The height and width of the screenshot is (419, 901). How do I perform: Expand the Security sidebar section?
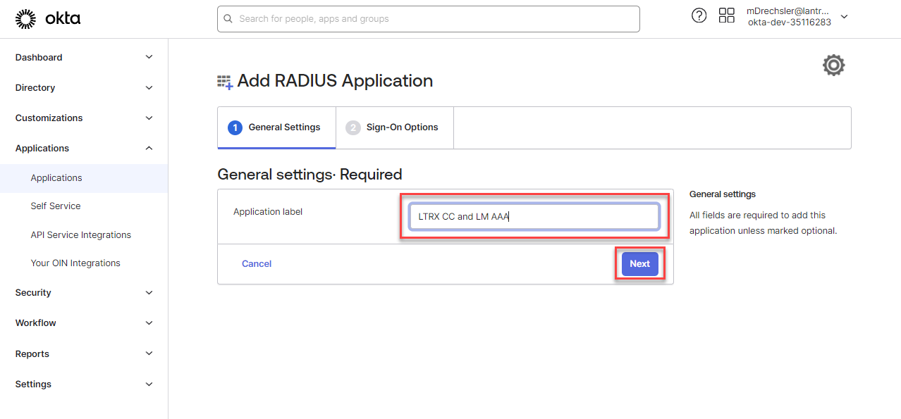[x=84, y=293]
